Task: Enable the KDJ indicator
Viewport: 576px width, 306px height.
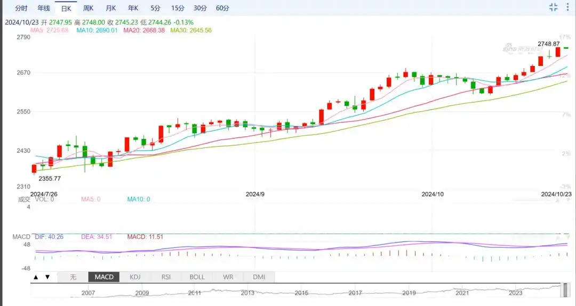Action: point(135,277)
